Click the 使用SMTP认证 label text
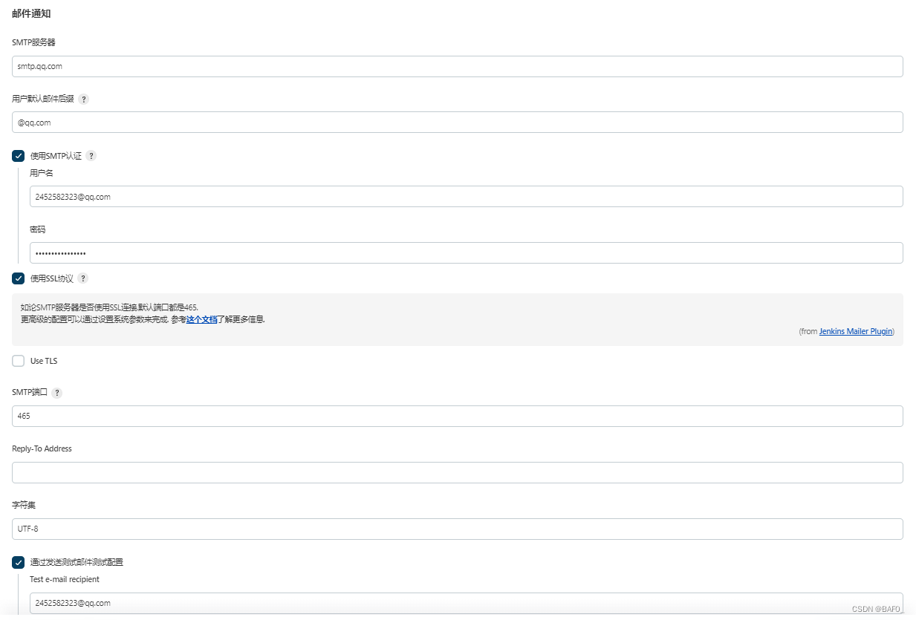 [56, 156]
